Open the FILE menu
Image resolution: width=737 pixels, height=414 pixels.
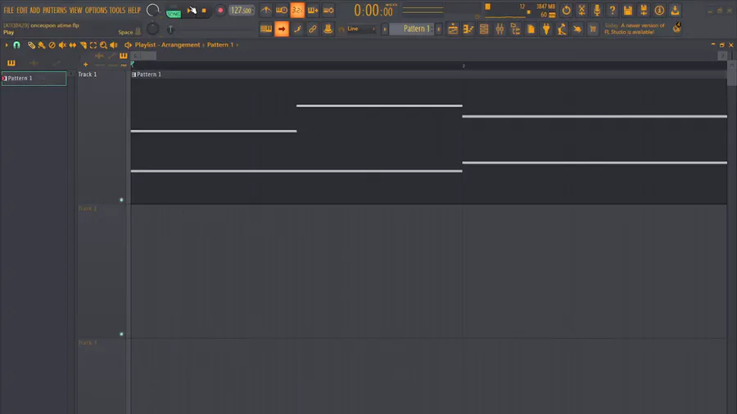(x=8, y=11)
